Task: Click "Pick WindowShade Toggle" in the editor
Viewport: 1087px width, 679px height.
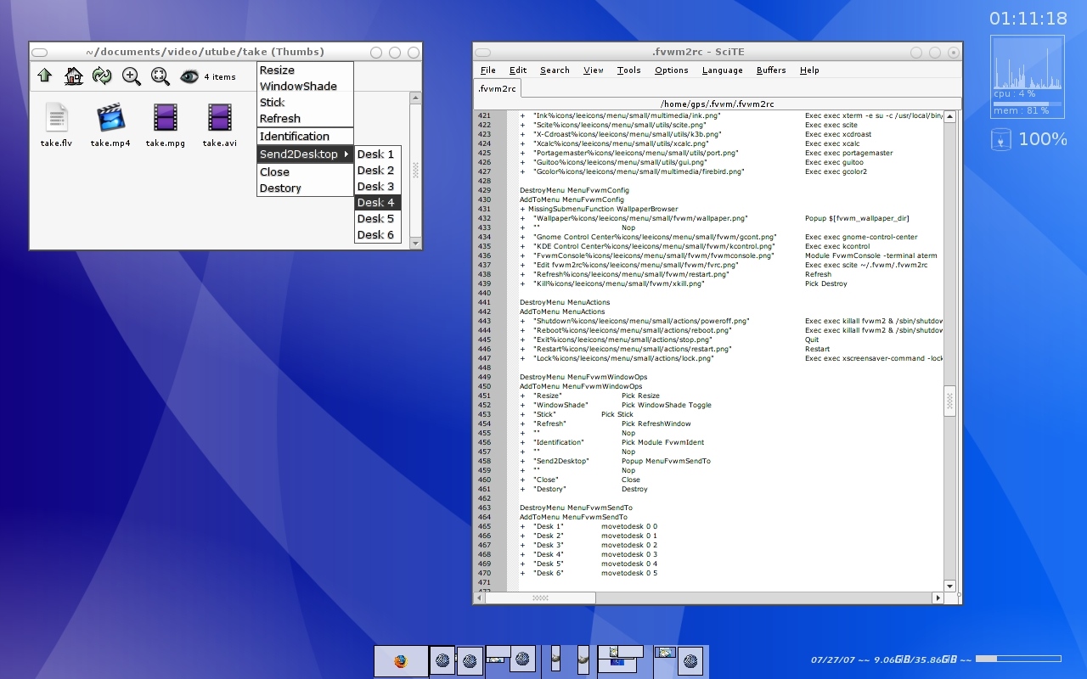Action: tap(667, 405)
